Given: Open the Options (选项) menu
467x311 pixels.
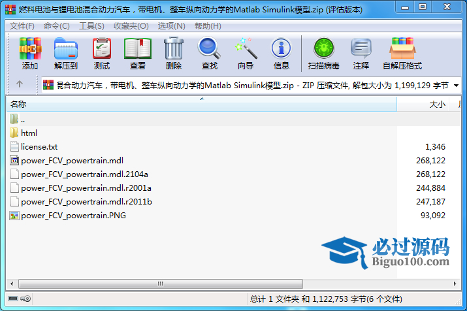Looking at the screenshot, I should click(172, 26).
